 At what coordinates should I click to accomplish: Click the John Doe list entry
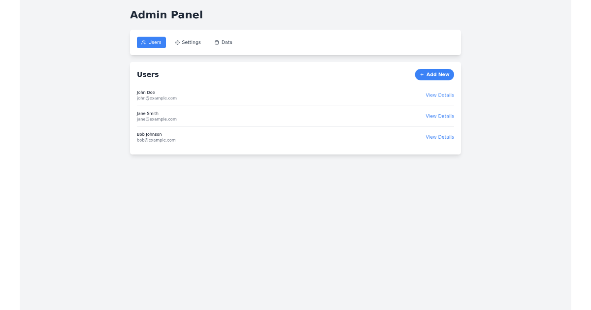(x=295, y=95)
